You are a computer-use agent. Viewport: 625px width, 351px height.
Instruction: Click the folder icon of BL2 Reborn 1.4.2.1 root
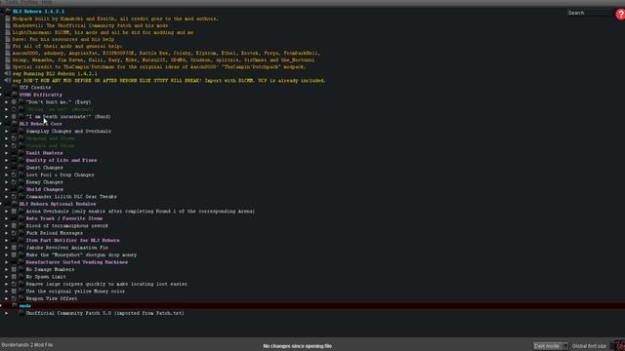click(8, 12)
